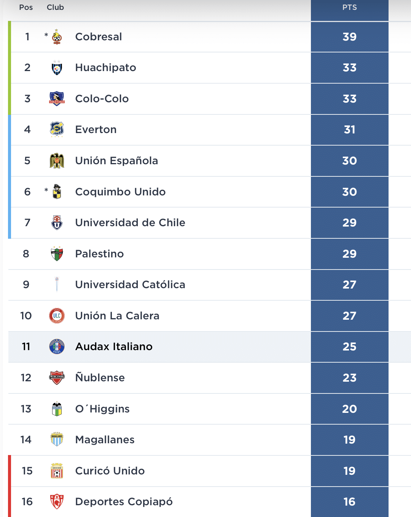Open the Magallanes team link
The width and height of the screenshot is (411, 517).
click(105, 440)
